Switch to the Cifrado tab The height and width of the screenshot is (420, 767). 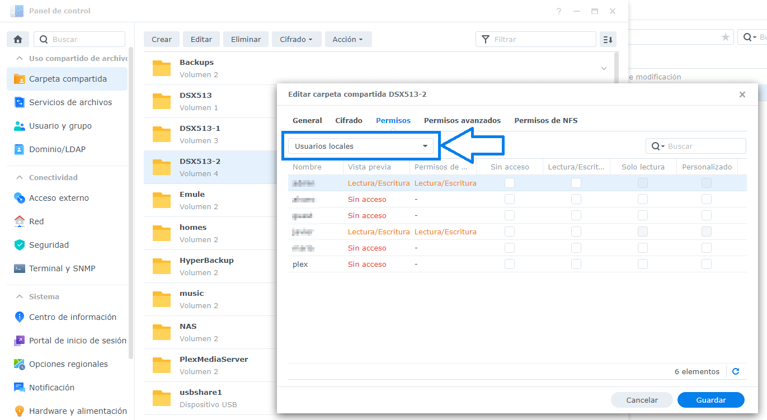(349, 120)
